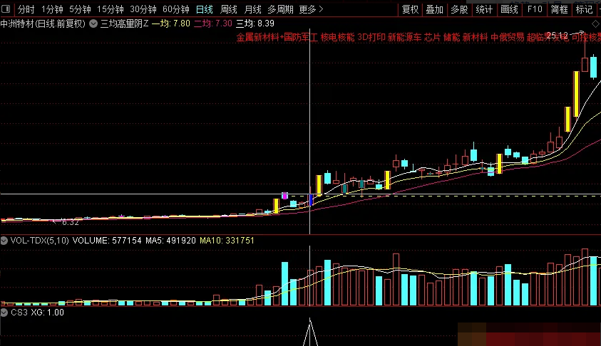Viewport: 601px width, 346px height.
Task: Click the 新能源车 concept tag
Action: click(x=404, y=37)
